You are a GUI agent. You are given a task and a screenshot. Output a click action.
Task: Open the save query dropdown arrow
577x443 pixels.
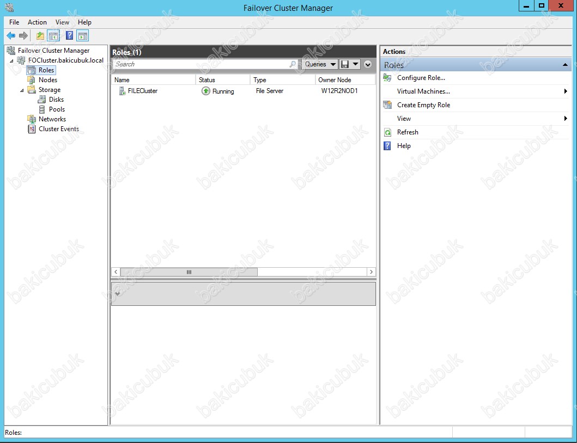tap(355, 64)
